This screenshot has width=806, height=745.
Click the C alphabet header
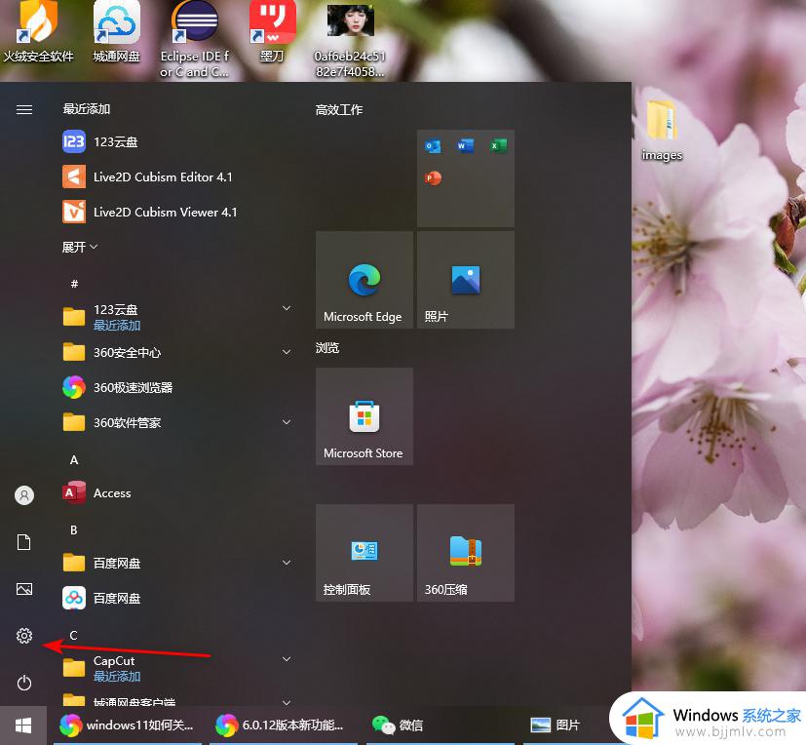tap(73, 636)
